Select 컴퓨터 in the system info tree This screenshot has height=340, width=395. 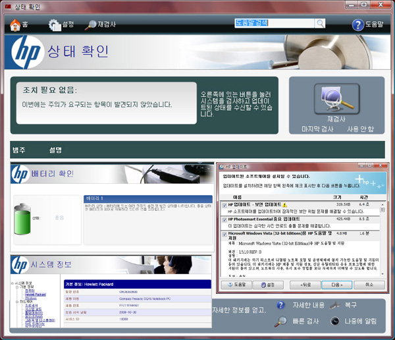30,291
